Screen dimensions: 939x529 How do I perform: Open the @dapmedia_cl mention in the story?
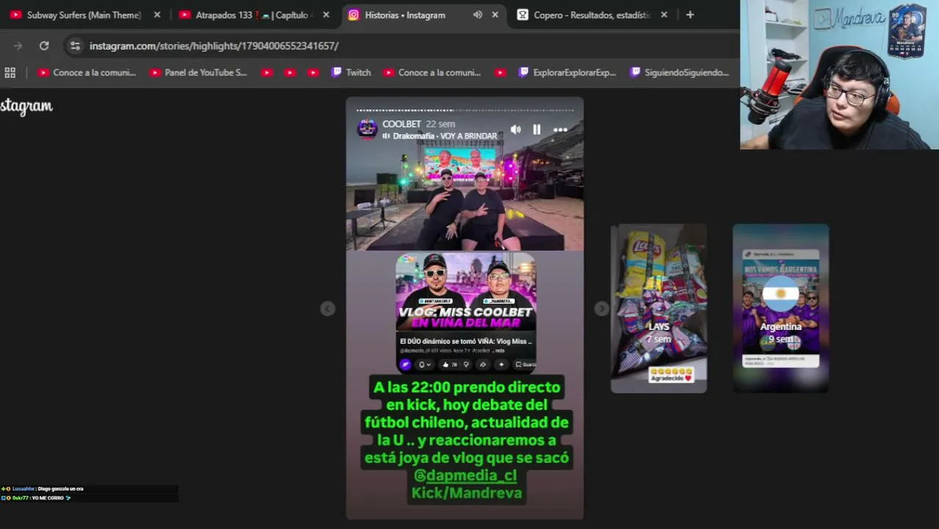(x=465, y=475)
